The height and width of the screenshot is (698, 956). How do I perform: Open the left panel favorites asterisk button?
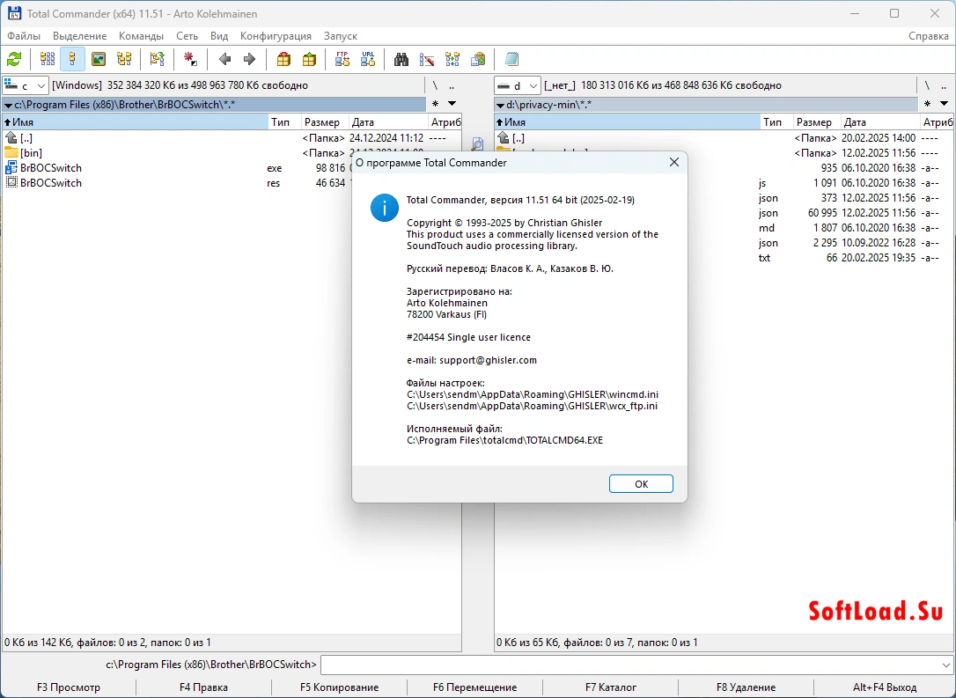click(x=436, y=104)
